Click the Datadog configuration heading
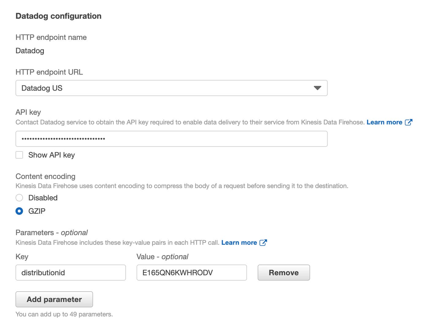 (x=58, y=16)
